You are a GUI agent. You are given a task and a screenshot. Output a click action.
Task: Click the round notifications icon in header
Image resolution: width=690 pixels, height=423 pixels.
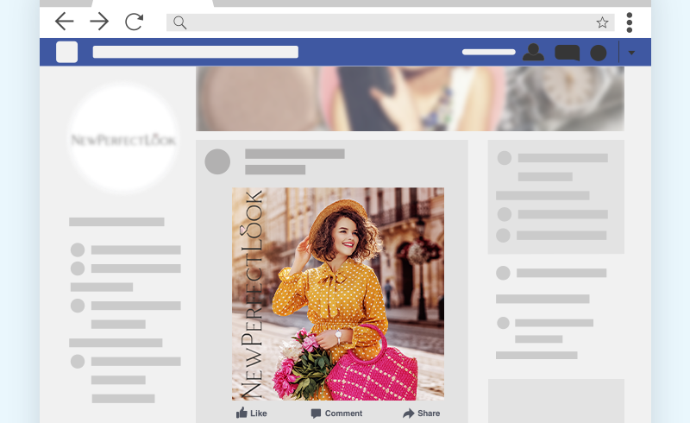598,53
